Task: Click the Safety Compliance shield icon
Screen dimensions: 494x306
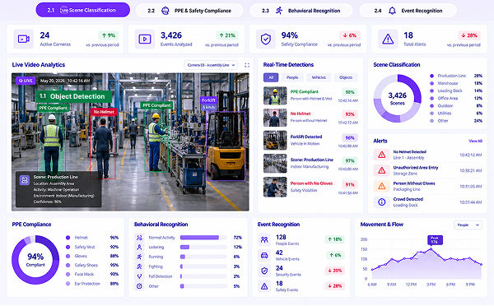Action: coord(266,39)
